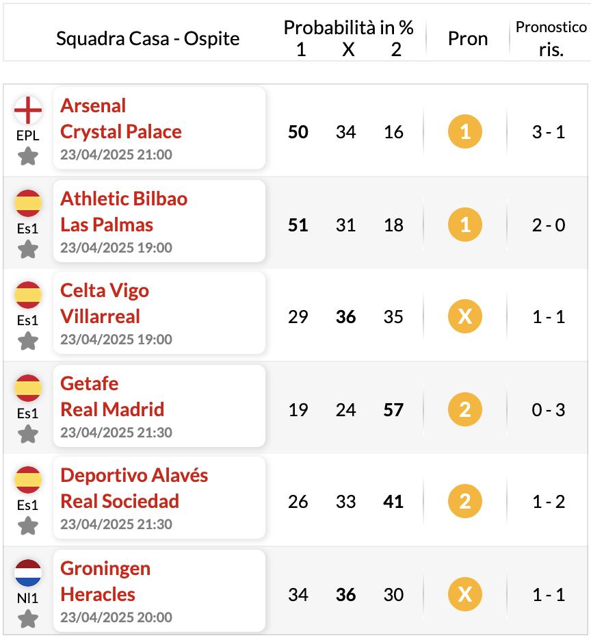Click the Probabilità in % header
The height and width of the screenshot is (638, 591).
348,27
